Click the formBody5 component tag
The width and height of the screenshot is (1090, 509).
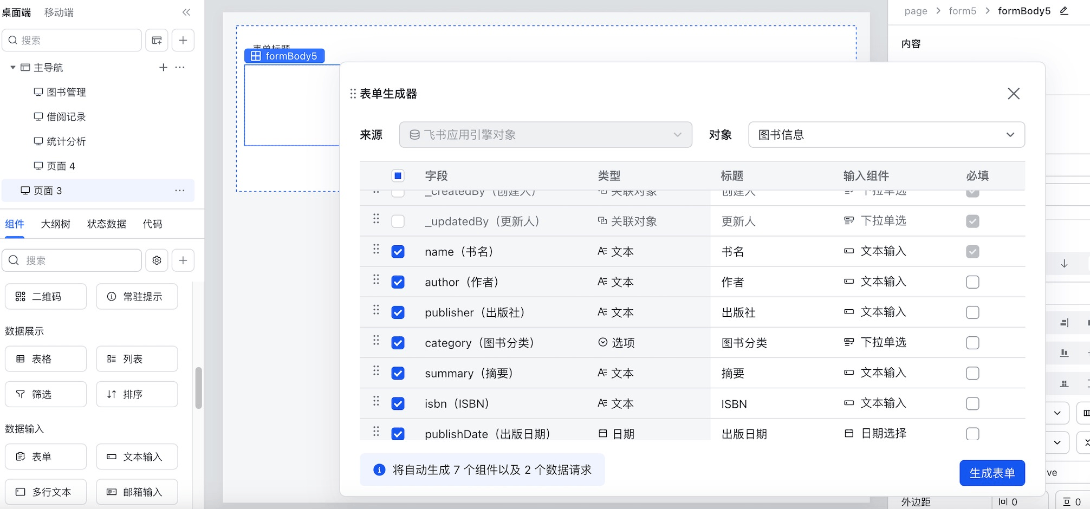tap(284, 56)
